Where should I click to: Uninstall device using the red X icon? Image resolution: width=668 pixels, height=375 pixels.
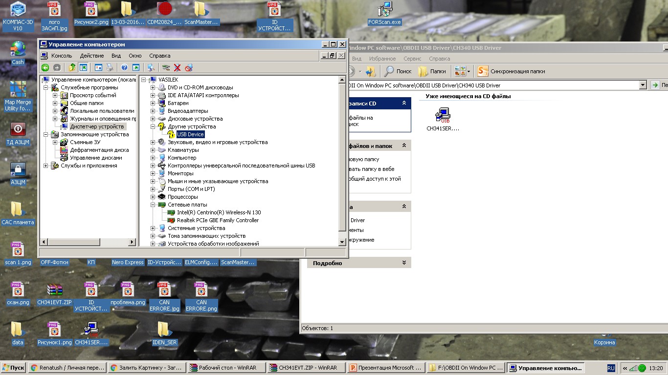(178, 68)
